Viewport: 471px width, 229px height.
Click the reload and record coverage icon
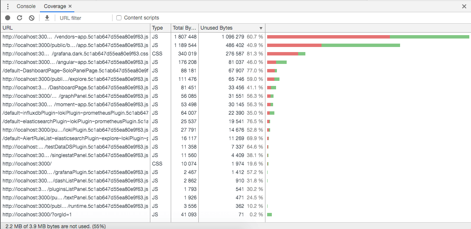tap(20, 18)
